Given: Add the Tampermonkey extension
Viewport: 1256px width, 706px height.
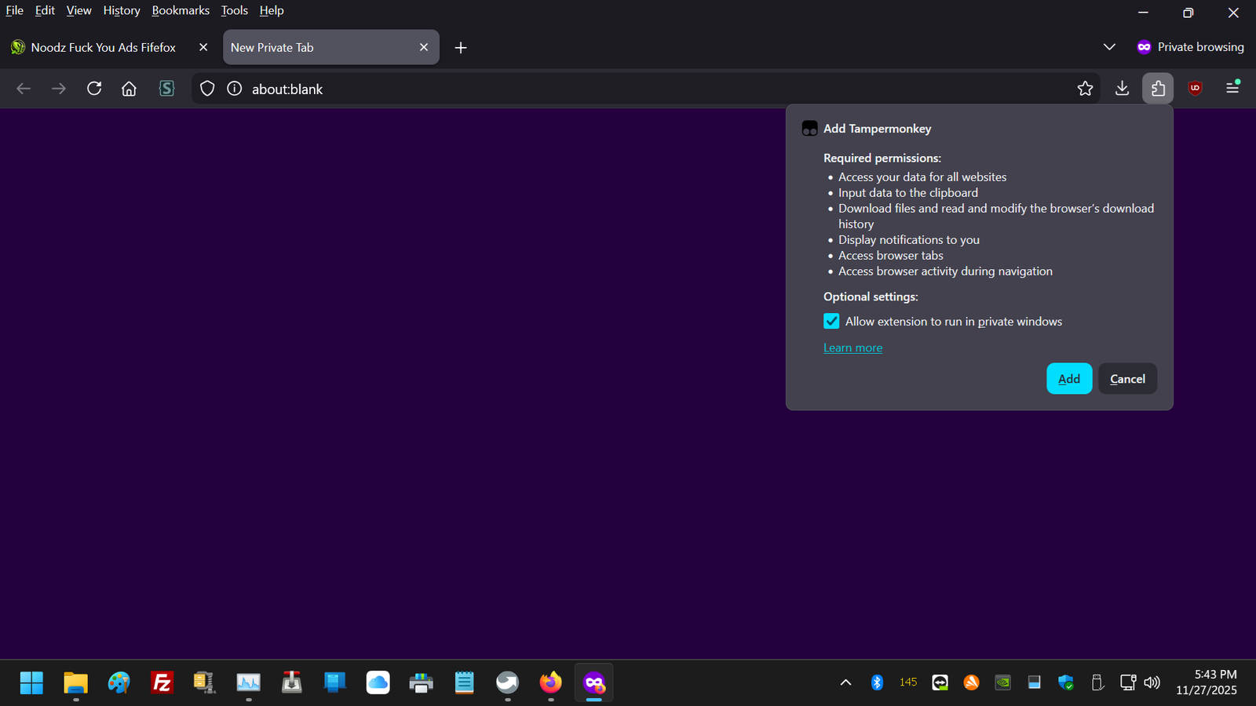Looking at the screenshot, I should 1069,379.
